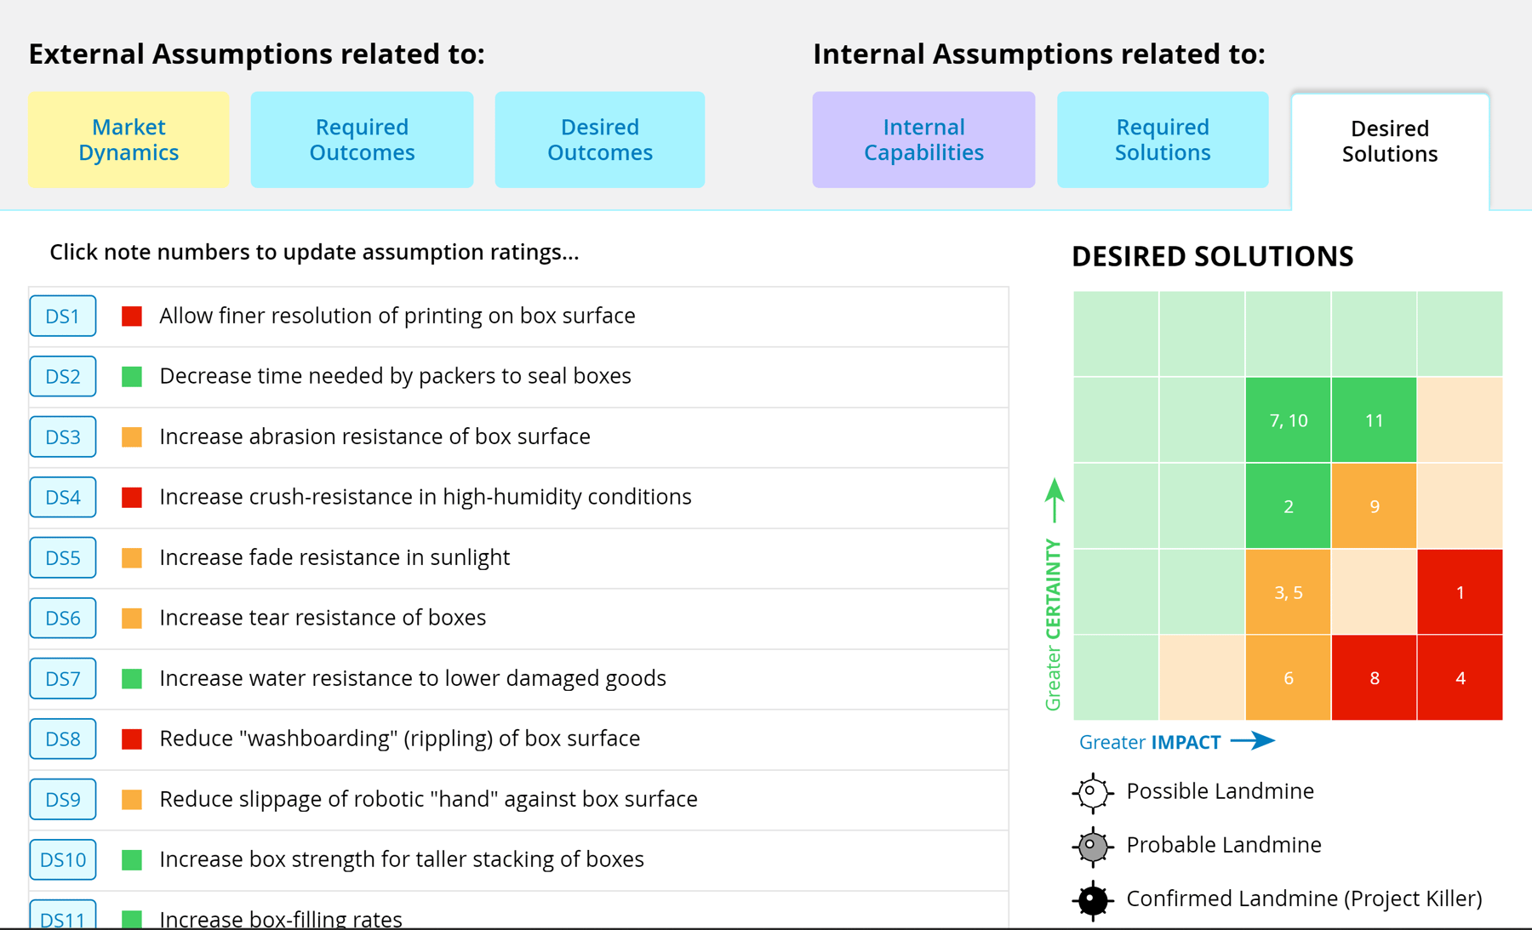The width and height of the screenshot is (1532, 930).
Task: Click matrix cell labeled 7, 10
Action: 1288,420
